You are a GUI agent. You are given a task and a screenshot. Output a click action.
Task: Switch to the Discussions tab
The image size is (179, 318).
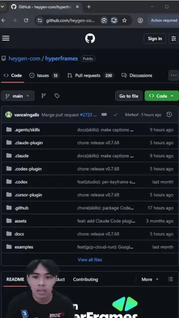137,76
